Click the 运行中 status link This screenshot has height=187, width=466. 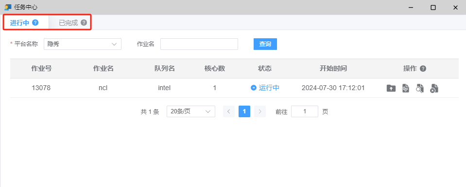(269, 88)
